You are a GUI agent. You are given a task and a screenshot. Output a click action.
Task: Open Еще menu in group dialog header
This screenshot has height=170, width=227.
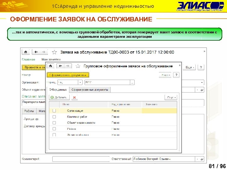[165, 75]
